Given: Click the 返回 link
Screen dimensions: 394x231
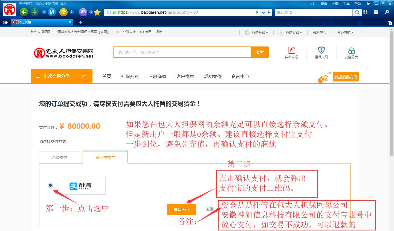Looking at the screenshot, I should coord(210,209).
